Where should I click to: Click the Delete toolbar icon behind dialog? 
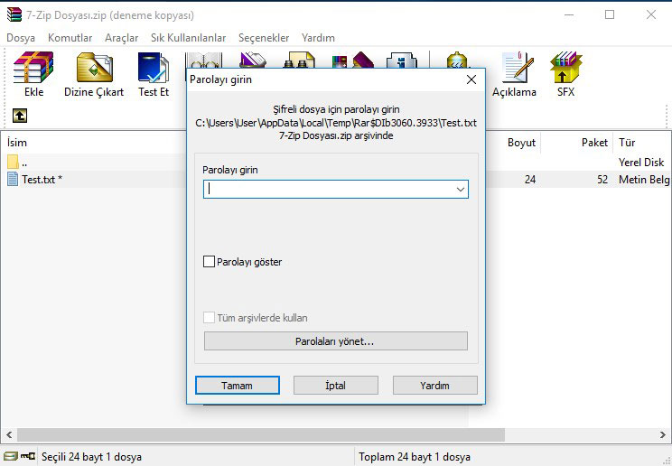tap(253, 60)
